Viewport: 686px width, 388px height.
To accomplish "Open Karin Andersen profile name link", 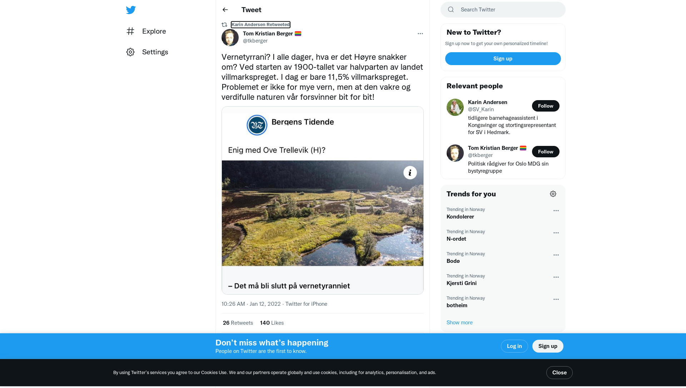I will (x=488, y=102).
